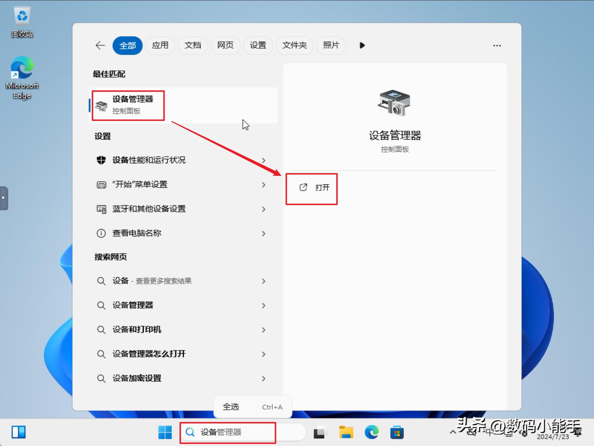Expand chevron for web search 设备管理器
The height and width of the screenshot is (446, 594).
(x=264, y=306)
